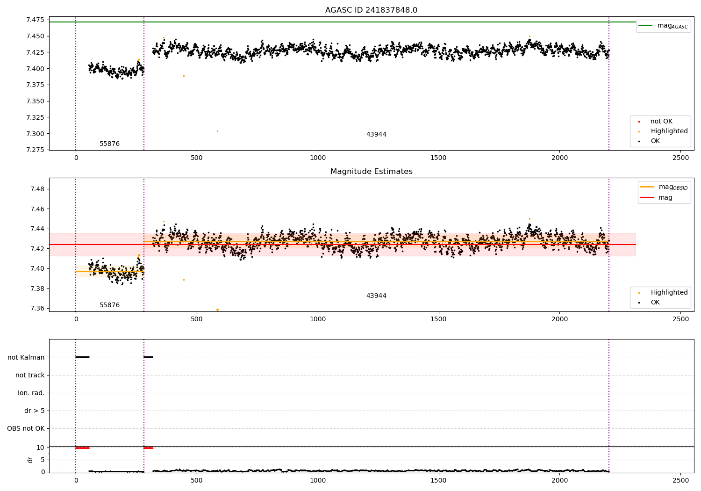
Task: Click label 43944 in Magnitude Estimates plot
Action: 376,296
